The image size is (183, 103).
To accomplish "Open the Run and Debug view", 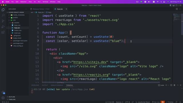I will pyautogui.click(x=3, y=27).
